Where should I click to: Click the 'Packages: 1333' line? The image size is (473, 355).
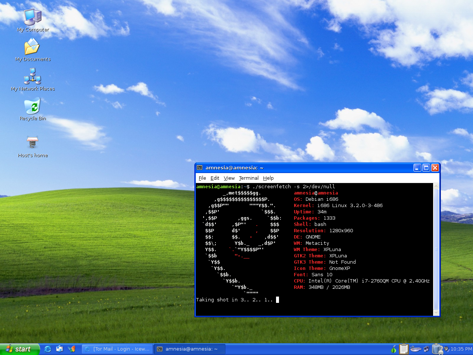(x=314, y=218)
